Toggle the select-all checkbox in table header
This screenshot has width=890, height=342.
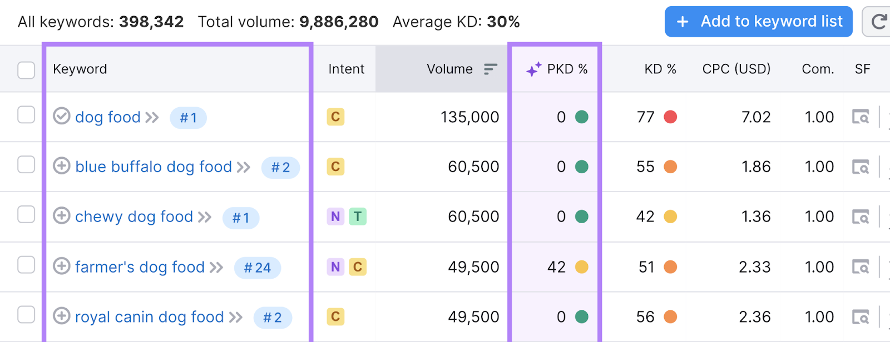click(x=26, y=71)
